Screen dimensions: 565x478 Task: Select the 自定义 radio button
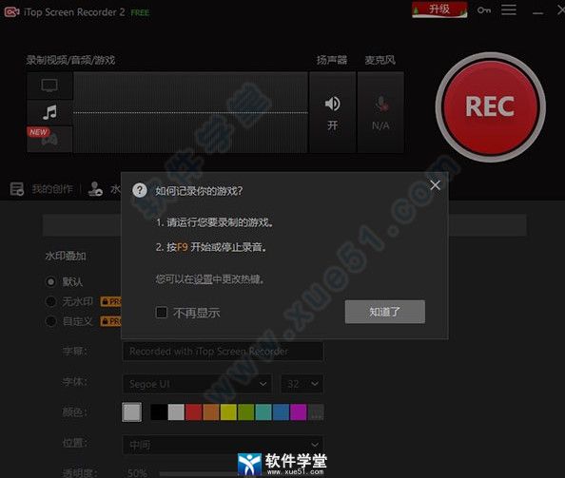50,320
